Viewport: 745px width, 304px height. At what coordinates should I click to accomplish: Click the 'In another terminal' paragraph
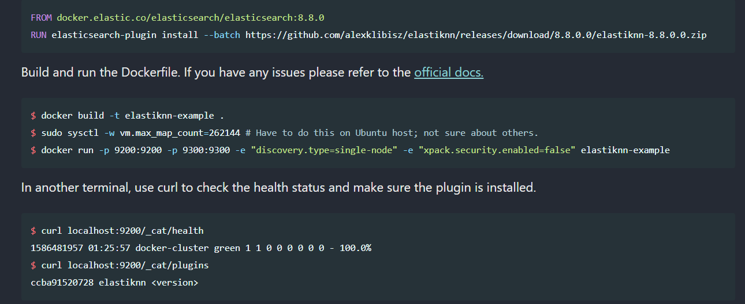coord(278,188)
